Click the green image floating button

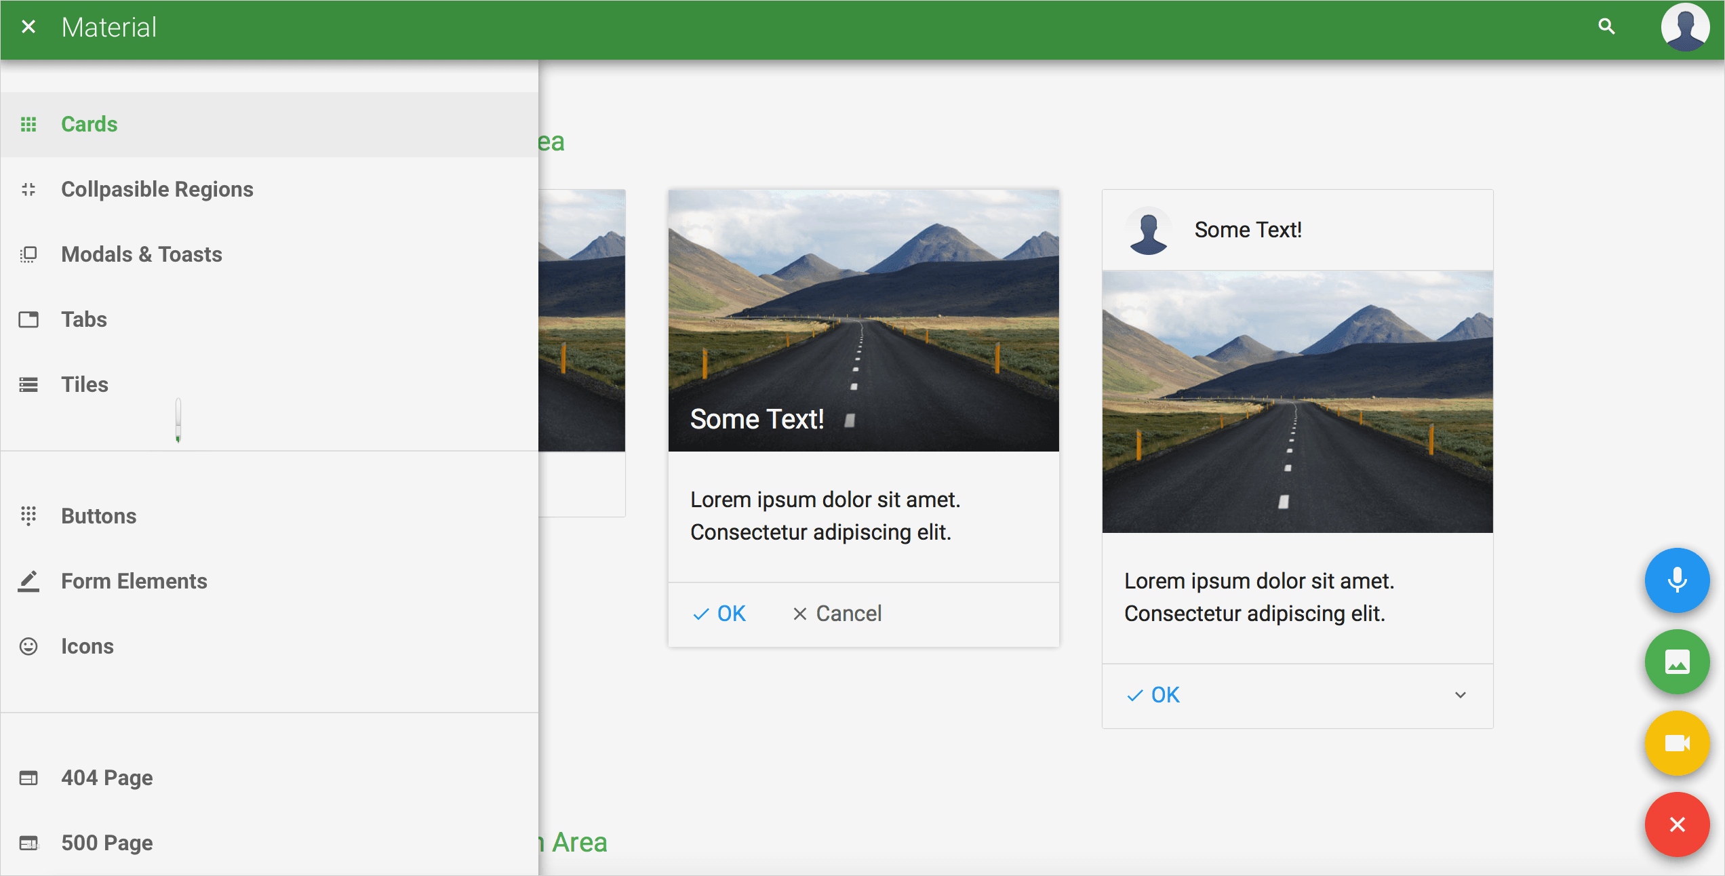click(1677, 662)
